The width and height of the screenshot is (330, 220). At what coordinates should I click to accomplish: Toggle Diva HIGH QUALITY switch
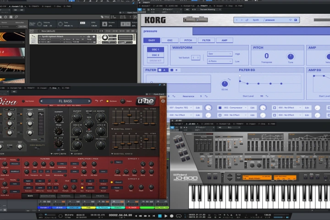click(x=37, y=148)
